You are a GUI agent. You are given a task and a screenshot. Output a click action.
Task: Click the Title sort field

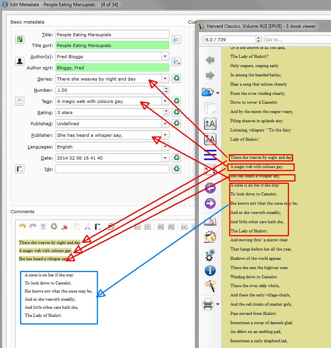pyautogui.click(x=112, y=45)
